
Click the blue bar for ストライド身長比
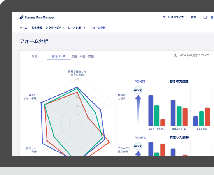pyautogui.click(x=151, y=110)
